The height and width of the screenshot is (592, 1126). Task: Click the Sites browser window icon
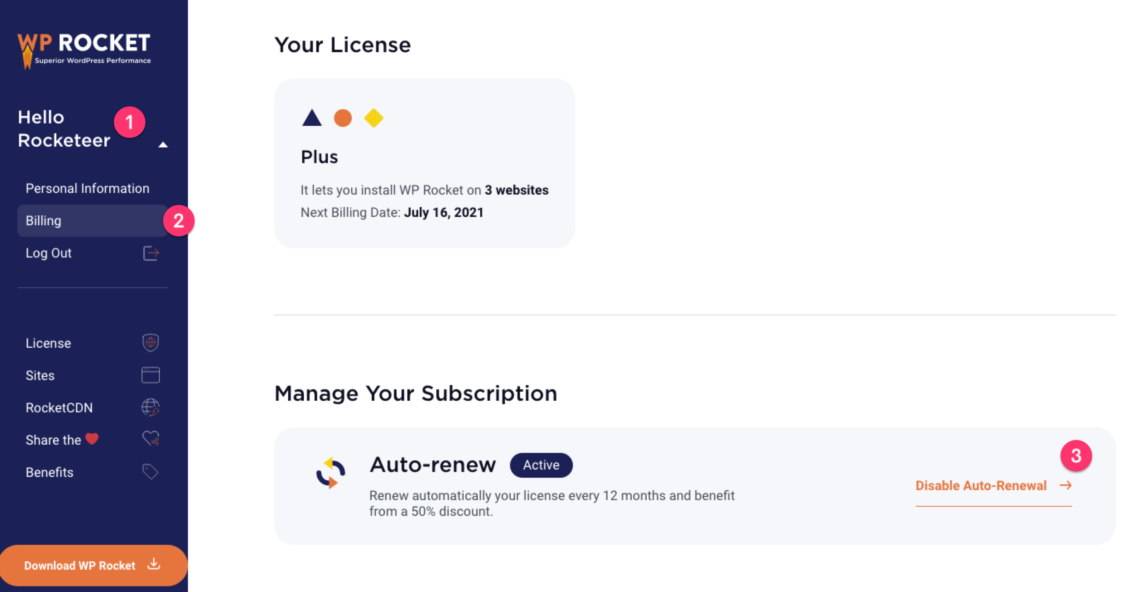pos(150,375)
